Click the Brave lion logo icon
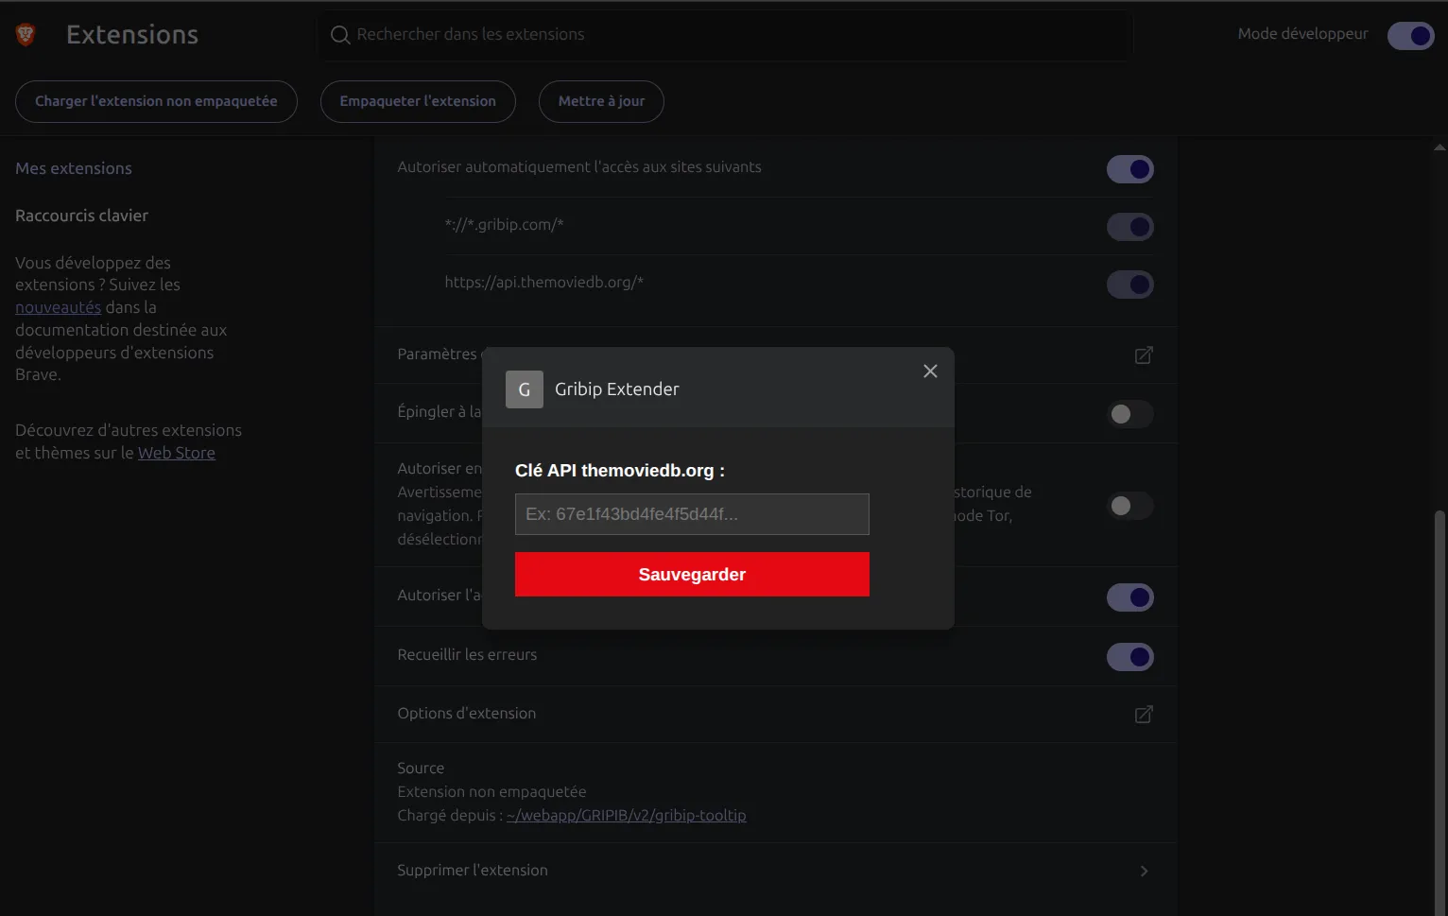 pyautogui.click(x=26, y=35)
